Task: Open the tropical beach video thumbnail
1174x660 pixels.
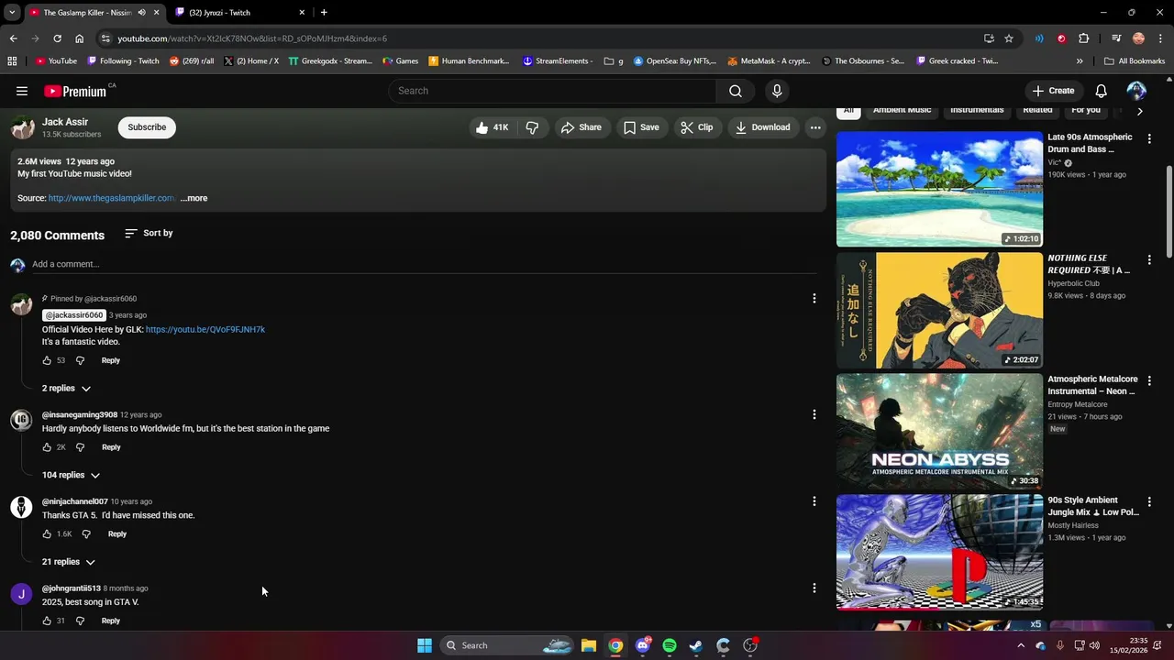Action: tap(939, 190)
